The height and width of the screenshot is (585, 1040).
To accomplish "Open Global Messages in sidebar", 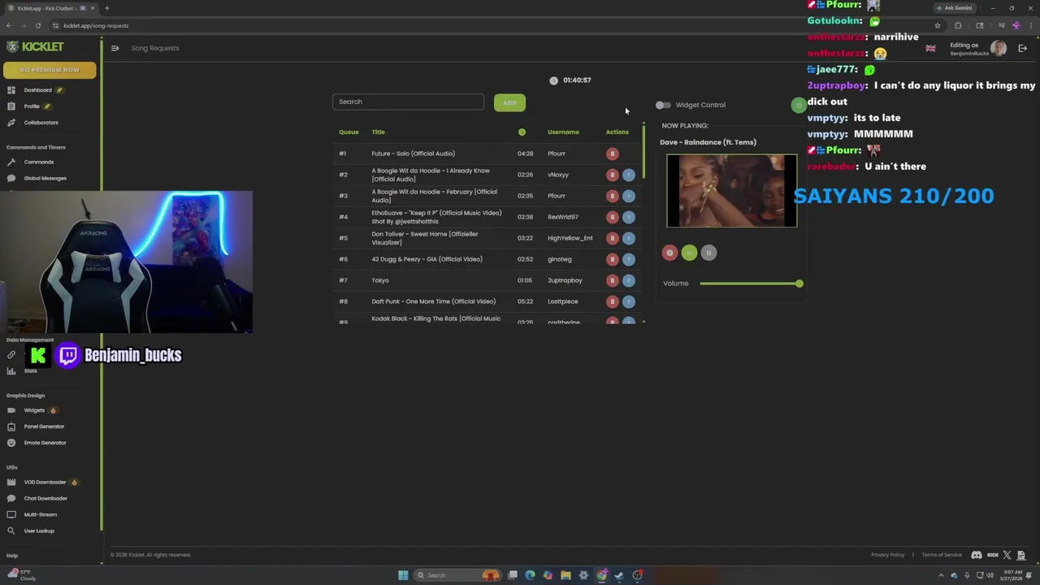I will click(x=45, y=178).
